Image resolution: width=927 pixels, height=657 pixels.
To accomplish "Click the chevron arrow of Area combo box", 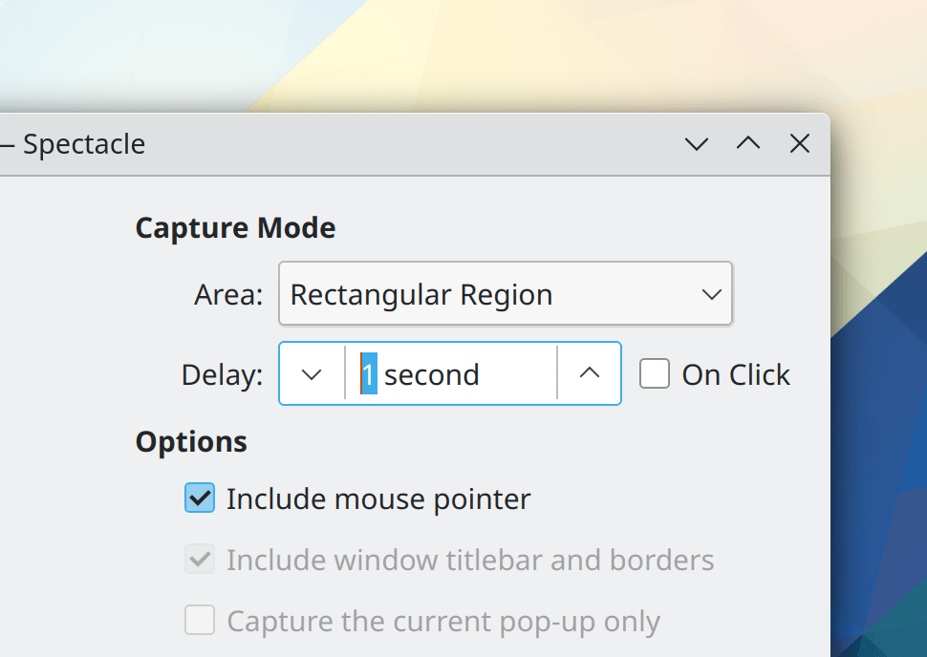I will tap(711, 295).
